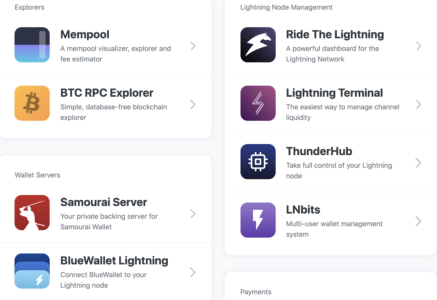This screenshot has width=437, height=300.
Task: Open the BlueWallet Lightning icon
Action: pos(32,271)
